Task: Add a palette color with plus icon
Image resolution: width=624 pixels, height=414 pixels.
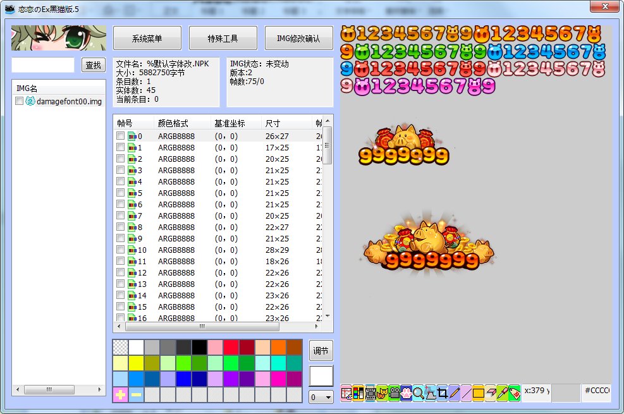Action: click(120, 395)
